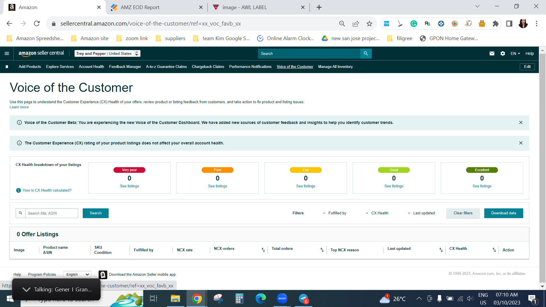Sort by Total orders column
This screenshot has height=307, width=546.
point(322,250)
